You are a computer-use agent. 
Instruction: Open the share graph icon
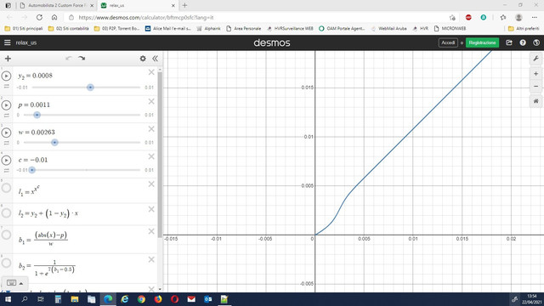tap(509, 42)
